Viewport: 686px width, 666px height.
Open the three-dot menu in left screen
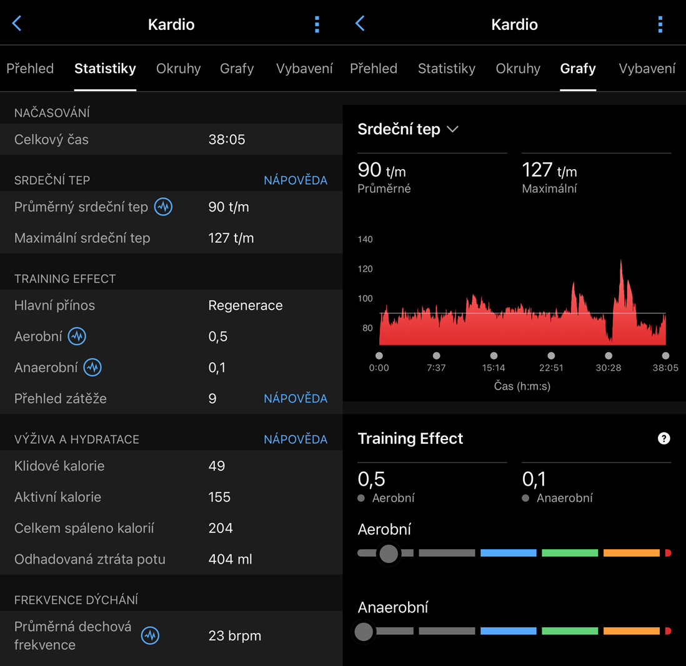pos(317,24)
